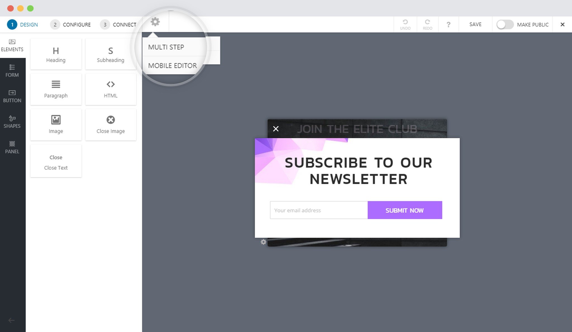Open the Panel sidebar section
Image resolution: width=572 pixels, height=332 pixels.
click(x=12, y=147)
